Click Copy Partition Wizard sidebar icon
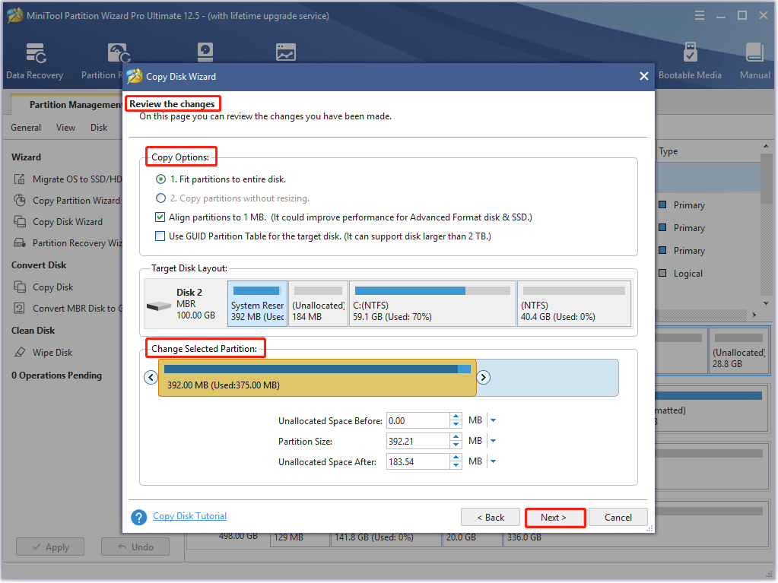778x583 pixels. coord(19,200)
